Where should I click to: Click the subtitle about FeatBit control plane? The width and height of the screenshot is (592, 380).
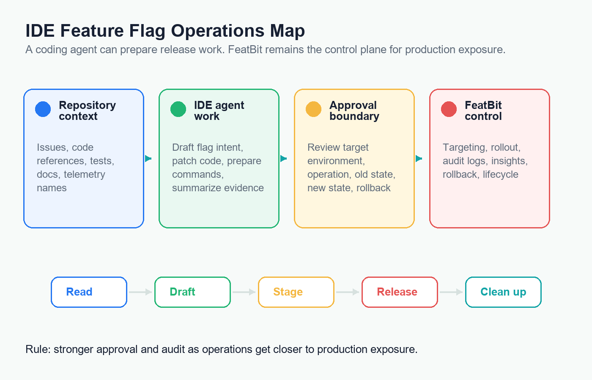pyautogui.click(x=266, y=50)
